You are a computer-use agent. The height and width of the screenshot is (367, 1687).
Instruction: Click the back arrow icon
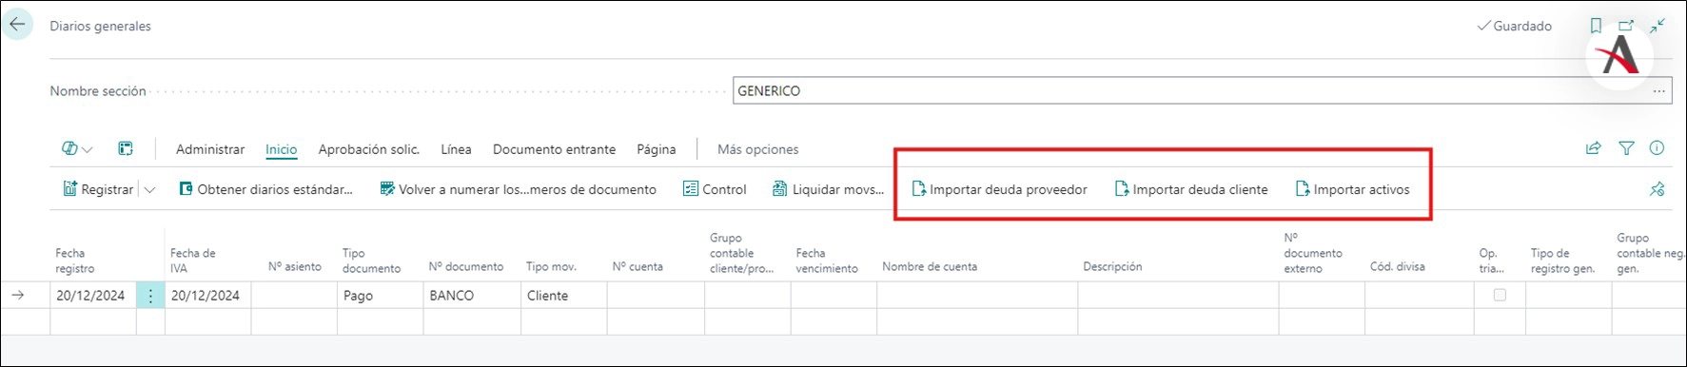tap(18, 25)
